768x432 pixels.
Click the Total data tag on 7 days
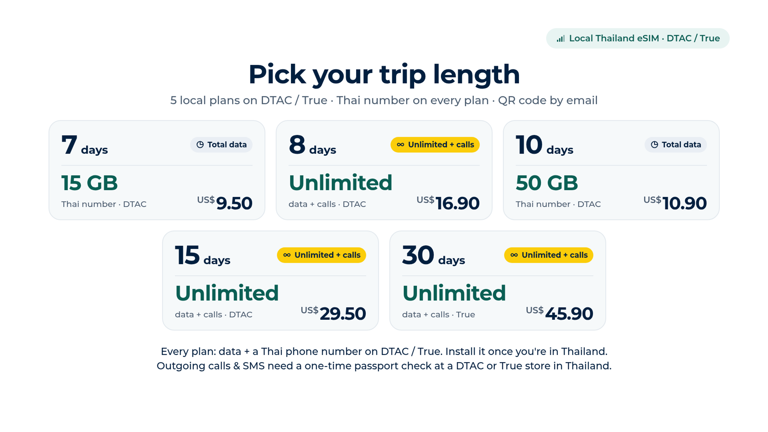pos(221,145)
